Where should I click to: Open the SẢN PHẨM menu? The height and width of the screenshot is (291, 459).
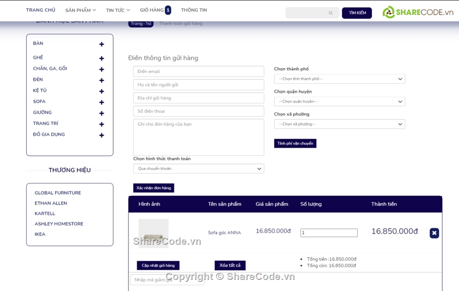[x=81, y=9]
